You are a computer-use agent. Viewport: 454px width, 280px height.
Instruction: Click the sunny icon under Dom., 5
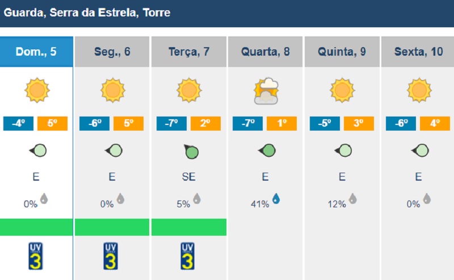pos(37,90)
